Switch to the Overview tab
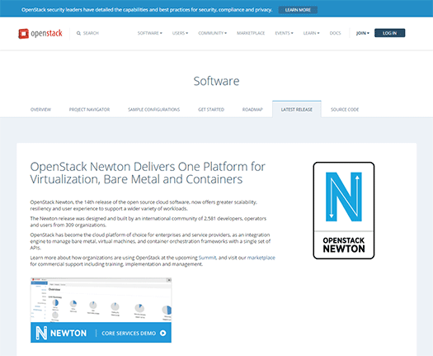Image resolution: width=433 pixels, height=356 pixels. (x=40, y=110)
